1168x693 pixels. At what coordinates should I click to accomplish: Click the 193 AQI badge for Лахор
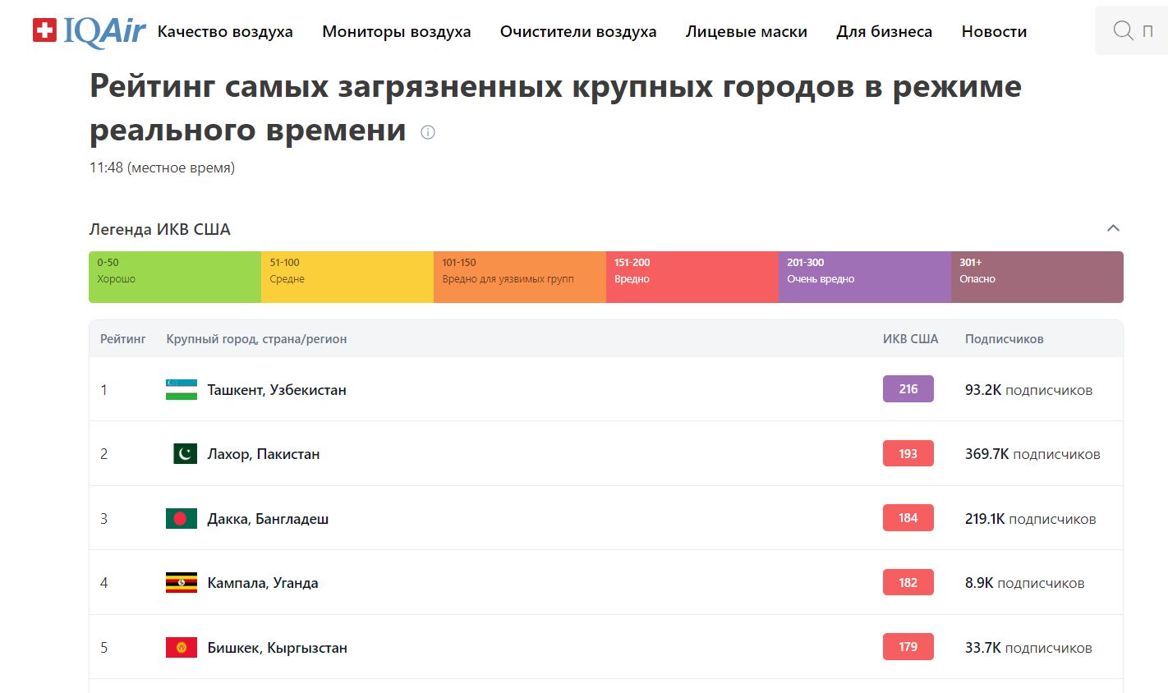[x=908, y=453]
